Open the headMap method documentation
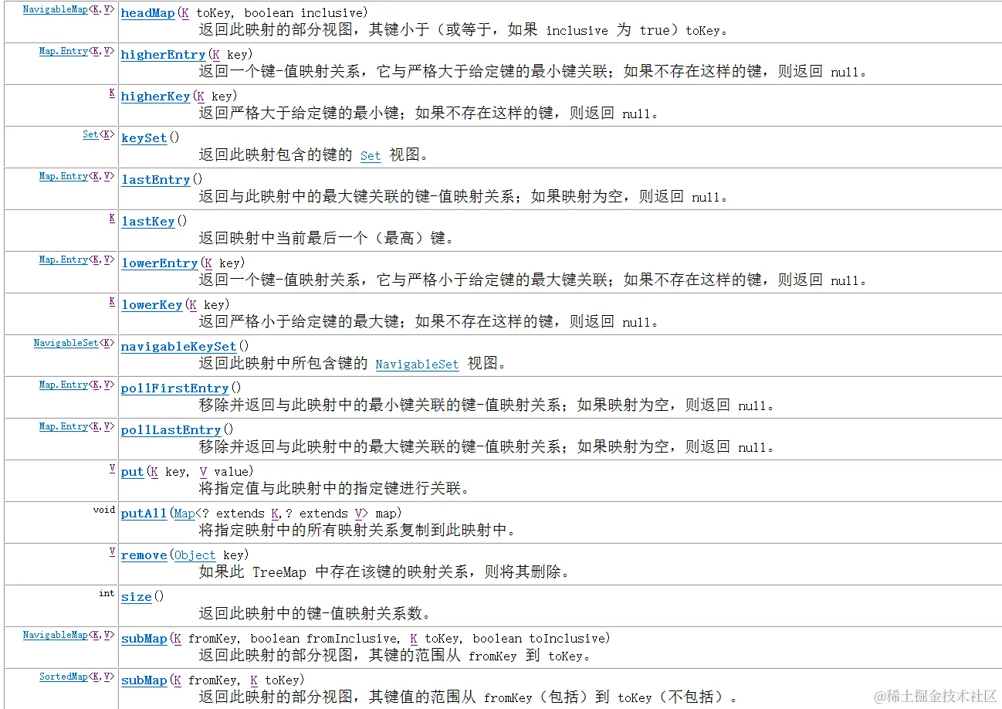 [146, 12]
